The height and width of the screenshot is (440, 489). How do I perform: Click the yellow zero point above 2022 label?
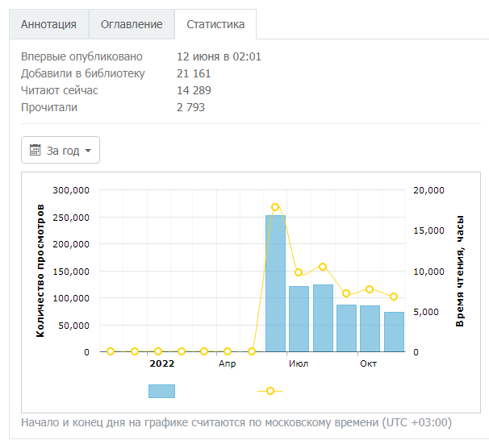pyautogui.click(x=158, y=351)
